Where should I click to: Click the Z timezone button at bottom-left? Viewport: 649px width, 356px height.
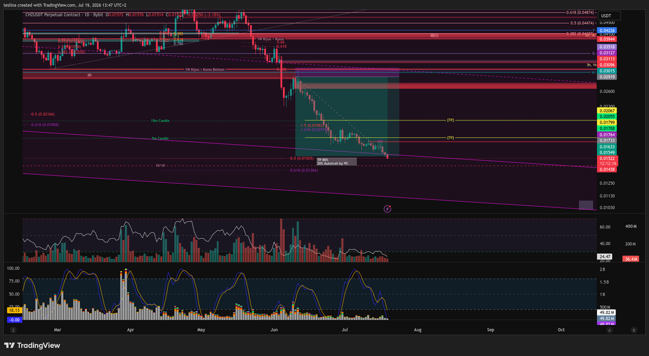[x=12, y=330]
